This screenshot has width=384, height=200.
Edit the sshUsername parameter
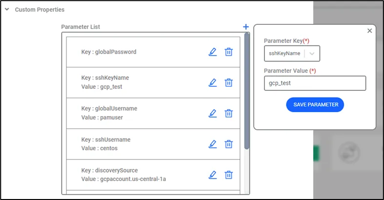(213, 144)
